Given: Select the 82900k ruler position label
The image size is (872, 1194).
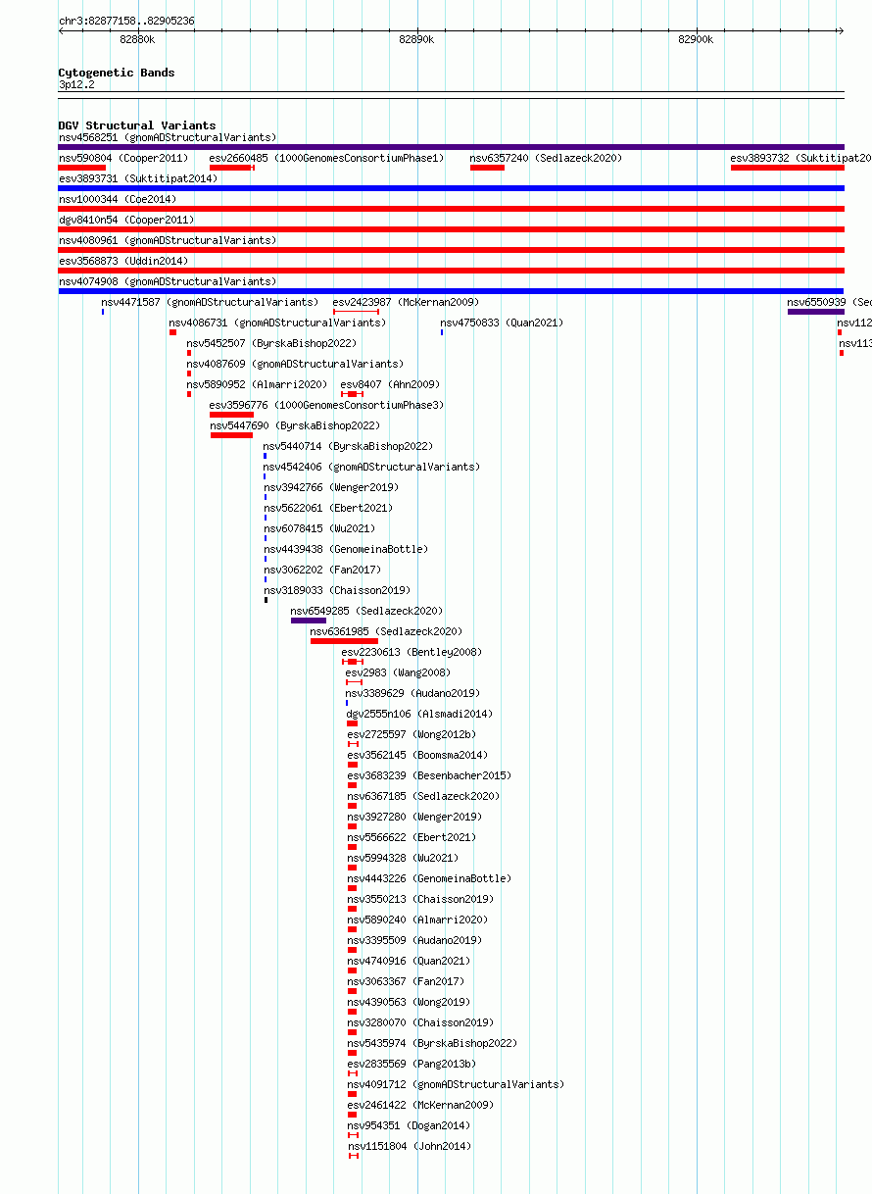Looking at the screenshot, I should (696, 39).
